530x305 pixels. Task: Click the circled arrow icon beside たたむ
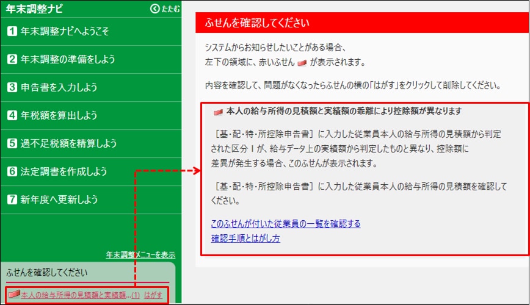[154, 9]
